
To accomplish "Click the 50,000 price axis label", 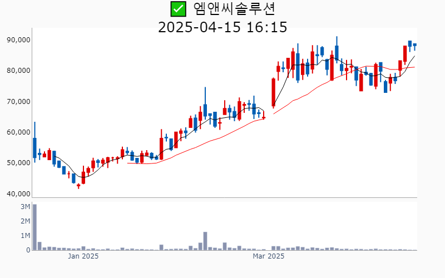I will (18, 163).
